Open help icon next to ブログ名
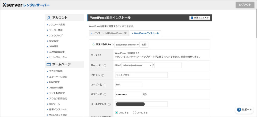This screenshot has height=117, width=257. coord(103,75)
